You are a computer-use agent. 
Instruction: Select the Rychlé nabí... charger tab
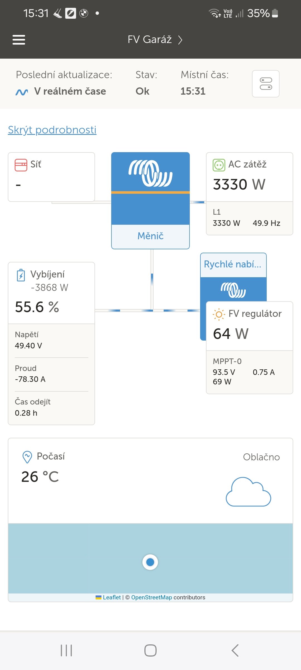pos(233,264)
